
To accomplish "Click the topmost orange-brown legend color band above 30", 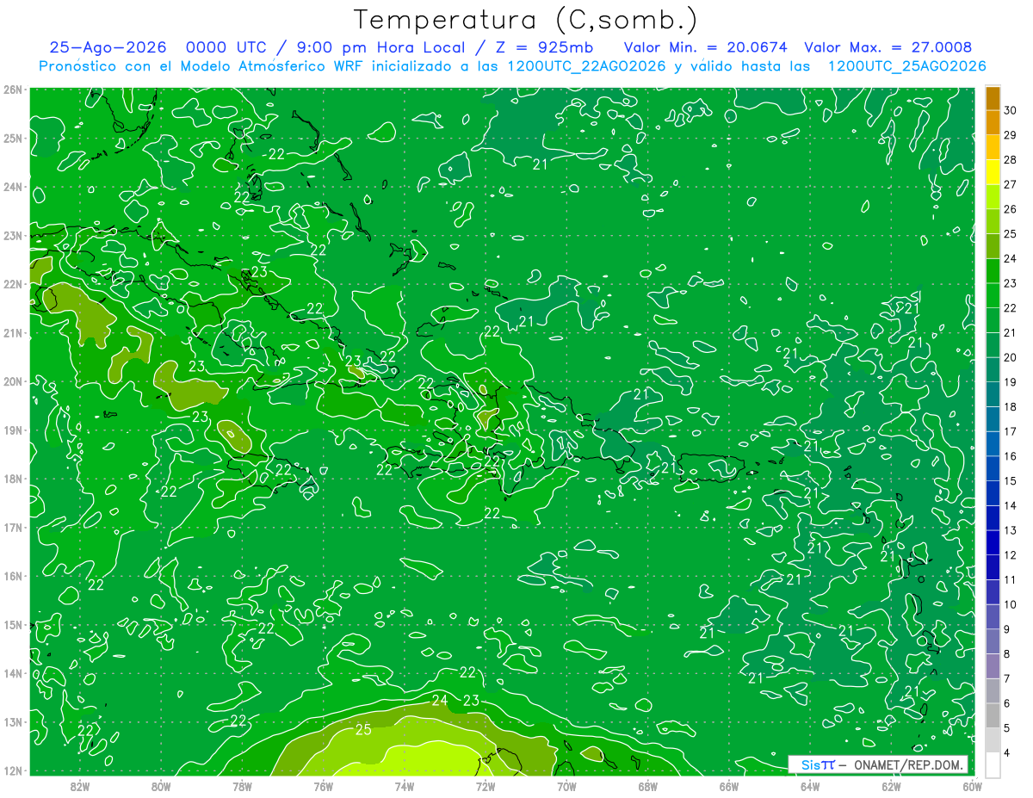I will point(993,98).
